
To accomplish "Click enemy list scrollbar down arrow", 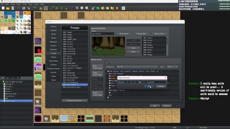I will pyautogui.click(x=167, y=55).
